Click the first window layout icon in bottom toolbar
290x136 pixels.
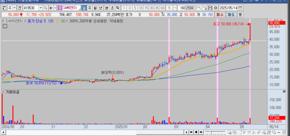230,132
